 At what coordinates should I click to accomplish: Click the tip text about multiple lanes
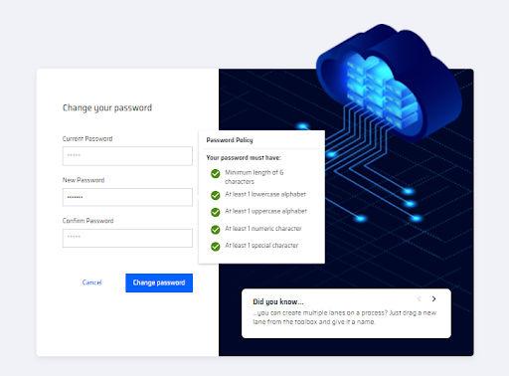coord(345,317)
